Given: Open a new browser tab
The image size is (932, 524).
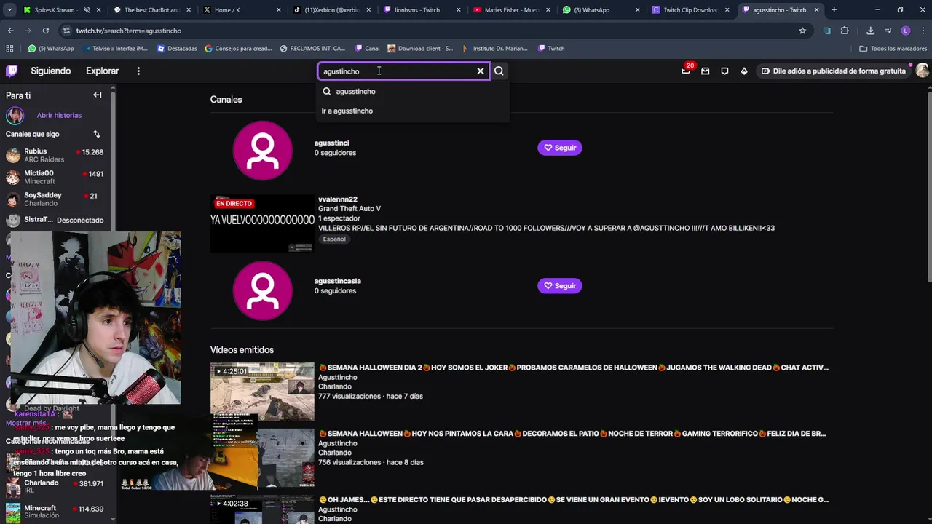Looking at the screenshot, I should pos(834,10).
